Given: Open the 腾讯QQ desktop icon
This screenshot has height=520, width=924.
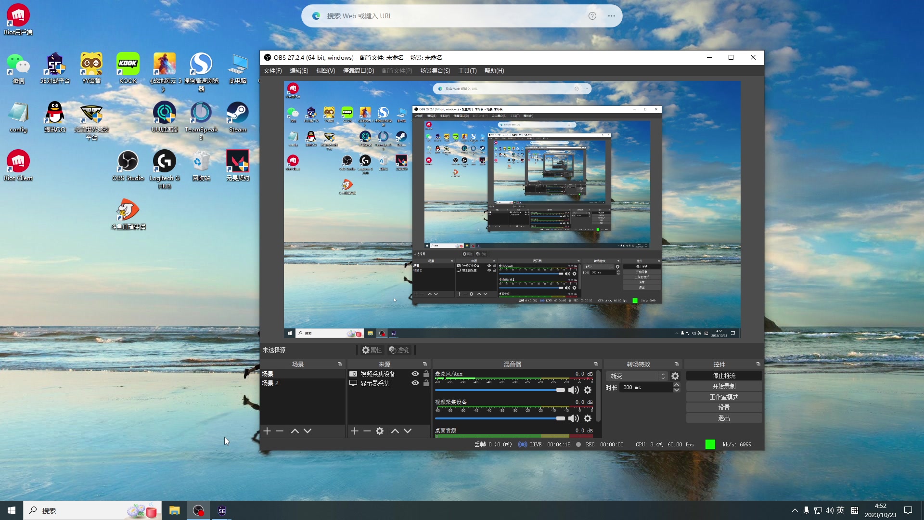Looking at the screenshot, I should pyautogui.click(x=55, y=117).
